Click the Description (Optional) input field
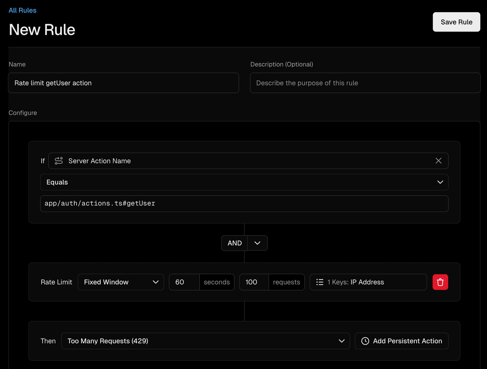The image size is (487, 369). pyautogui.click(x=365, y=83)
